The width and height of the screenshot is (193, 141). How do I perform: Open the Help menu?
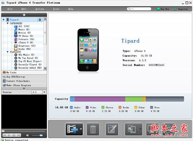71,9
